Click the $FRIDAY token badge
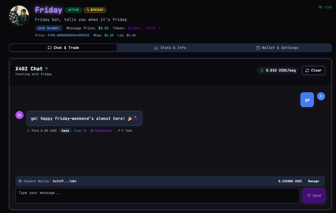This screenshot has width=336, height=213. coord(95,10)
